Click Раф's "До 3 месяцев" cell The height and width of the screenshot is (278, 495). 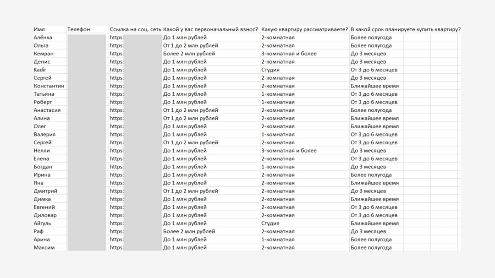click(368, 232)
